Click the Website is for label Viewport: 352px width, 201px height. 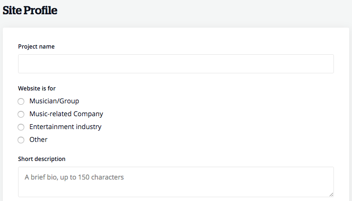coord(37,88)
